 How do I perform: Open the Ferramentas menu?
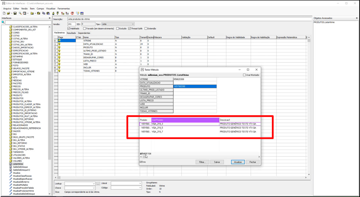(x=64, y=9)
